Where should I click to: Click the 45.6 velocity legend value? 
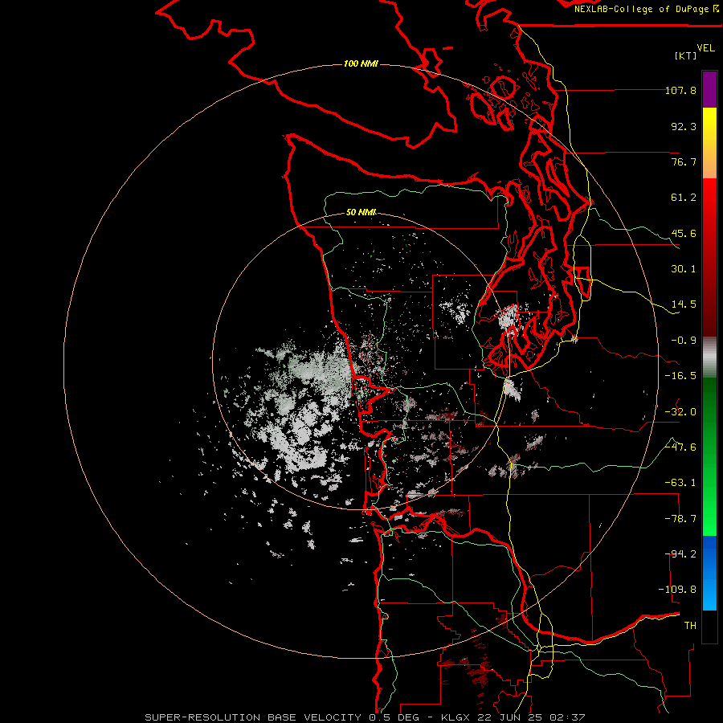[x=684, y=233]
